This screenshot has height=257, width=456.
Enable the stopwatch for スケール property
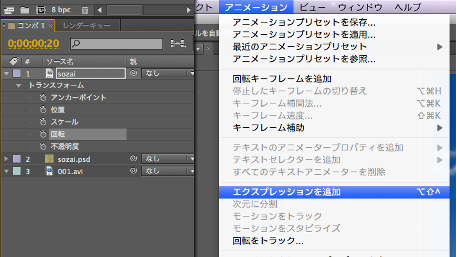(42, 122)
